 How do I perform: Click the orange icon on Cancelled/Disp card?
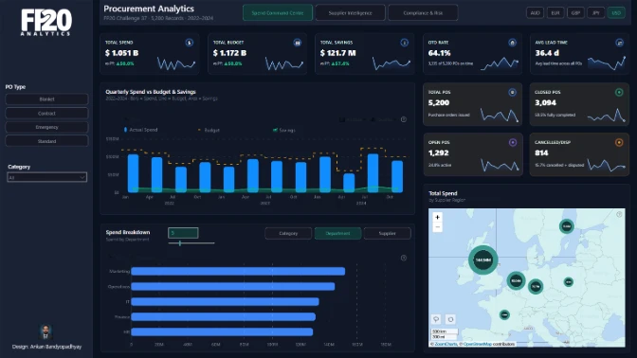pos(619,142)
